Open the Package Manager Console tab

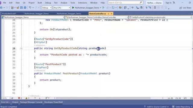pos(31,102)
